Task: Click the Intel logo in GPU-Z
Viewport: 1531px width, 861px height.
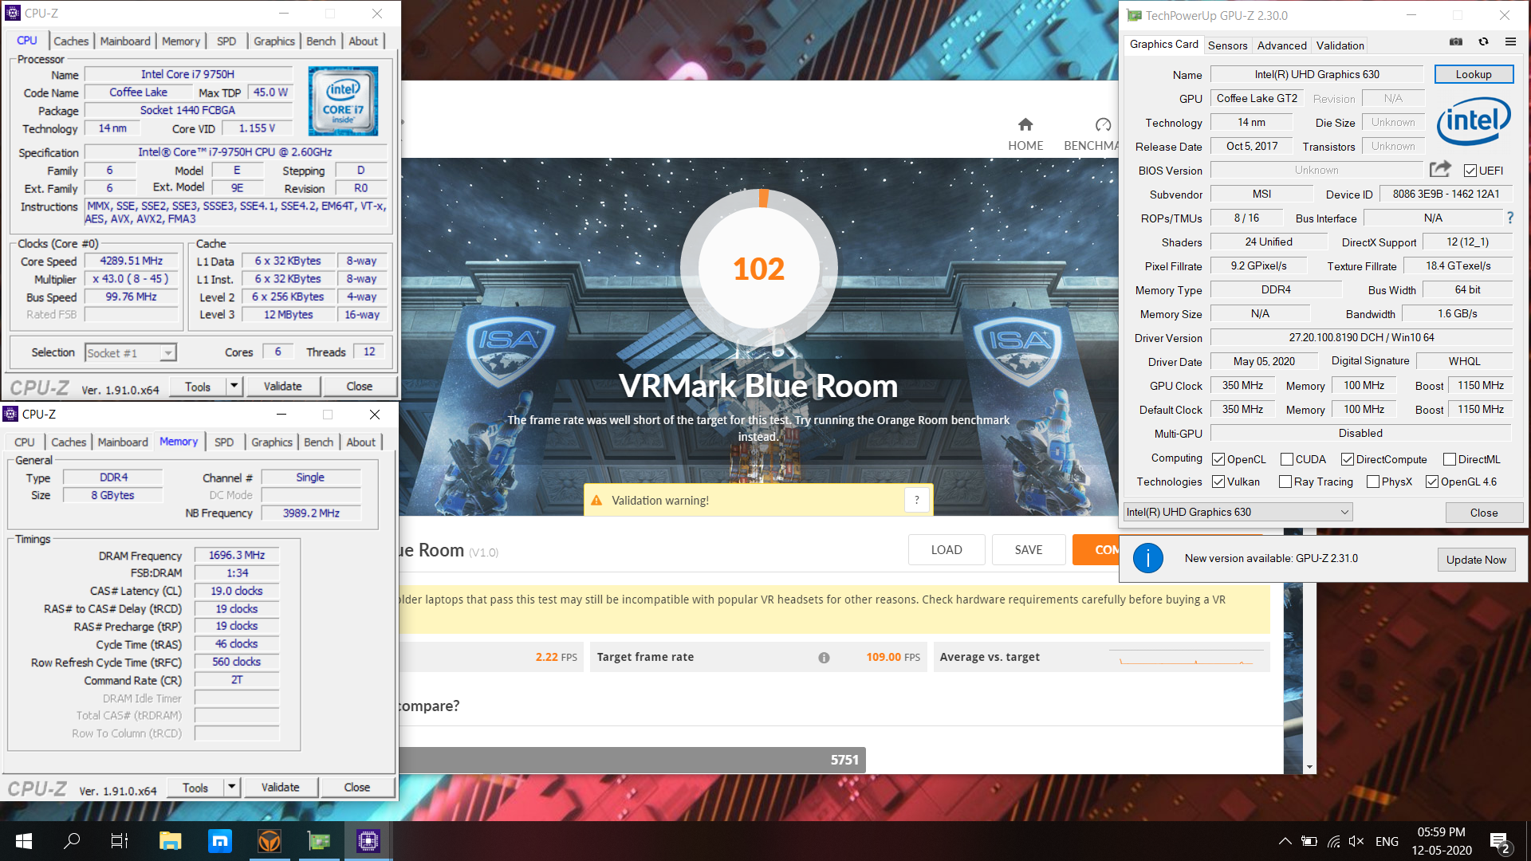Action: point(1474,121)
